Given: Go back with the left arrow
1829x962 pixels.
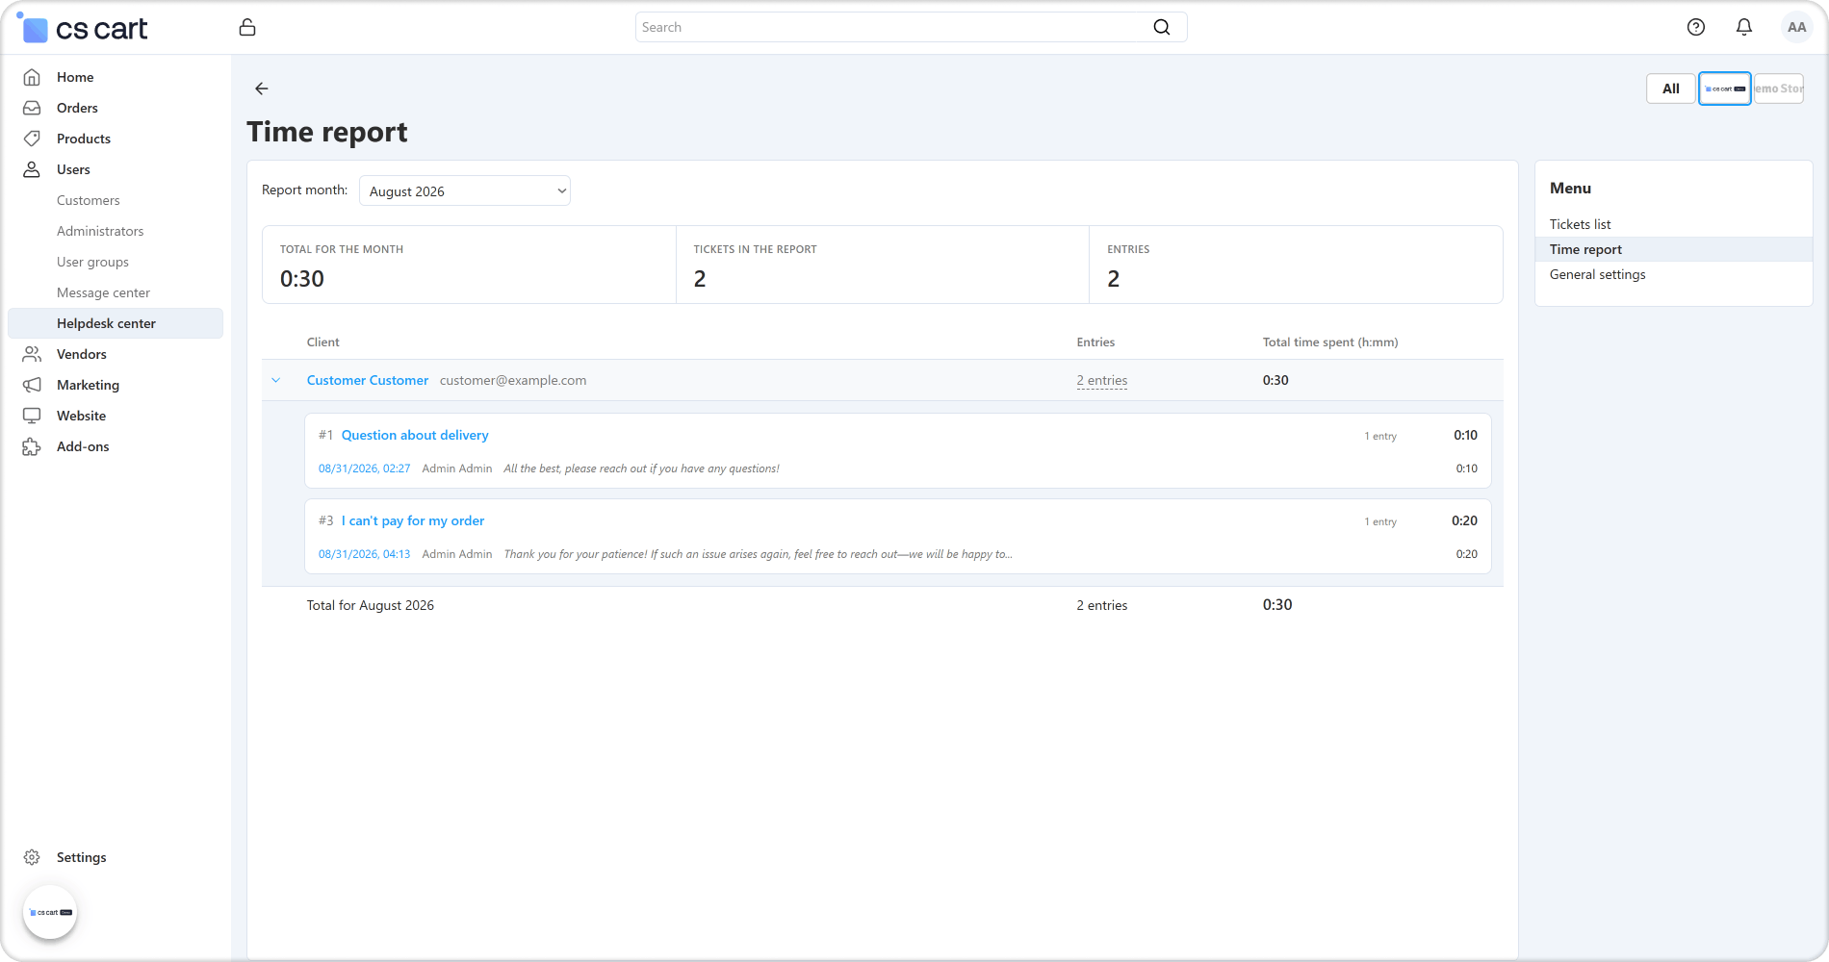Looking at the screenshot, I should [262, 89].
